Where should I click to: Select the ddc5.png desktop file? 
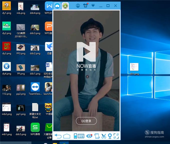point(21,130)
